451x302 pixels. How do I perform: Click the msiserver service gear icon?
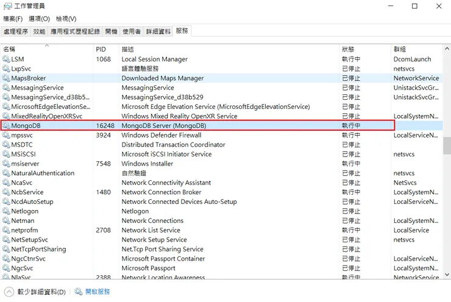pyautogui.click(x=7, y=164)
